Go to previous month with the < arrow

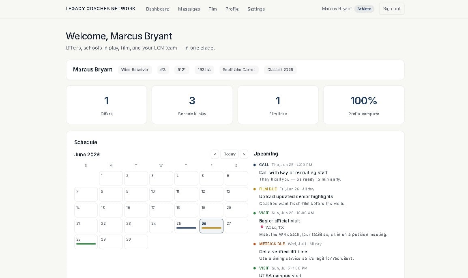click(x=215, y=154)
